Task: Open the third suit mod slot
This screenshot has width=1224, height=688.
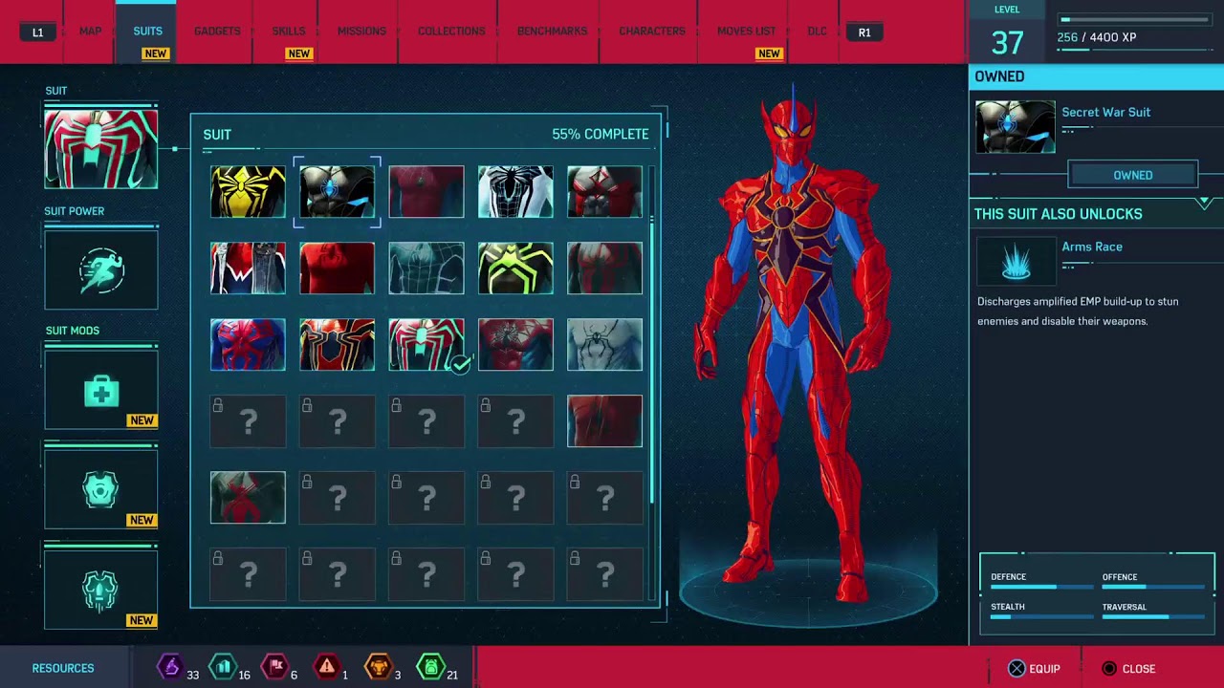Action: click(x=100, y=590)
